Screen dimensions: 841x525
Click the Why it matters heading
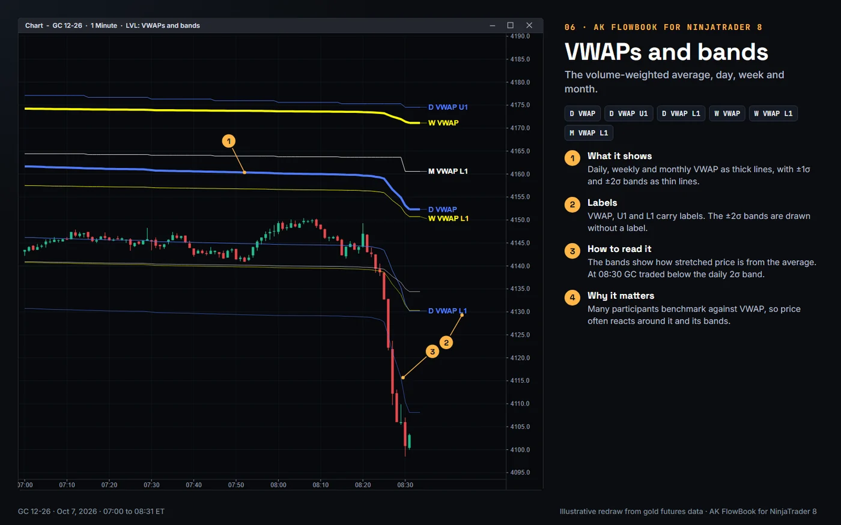coord(621,296)
